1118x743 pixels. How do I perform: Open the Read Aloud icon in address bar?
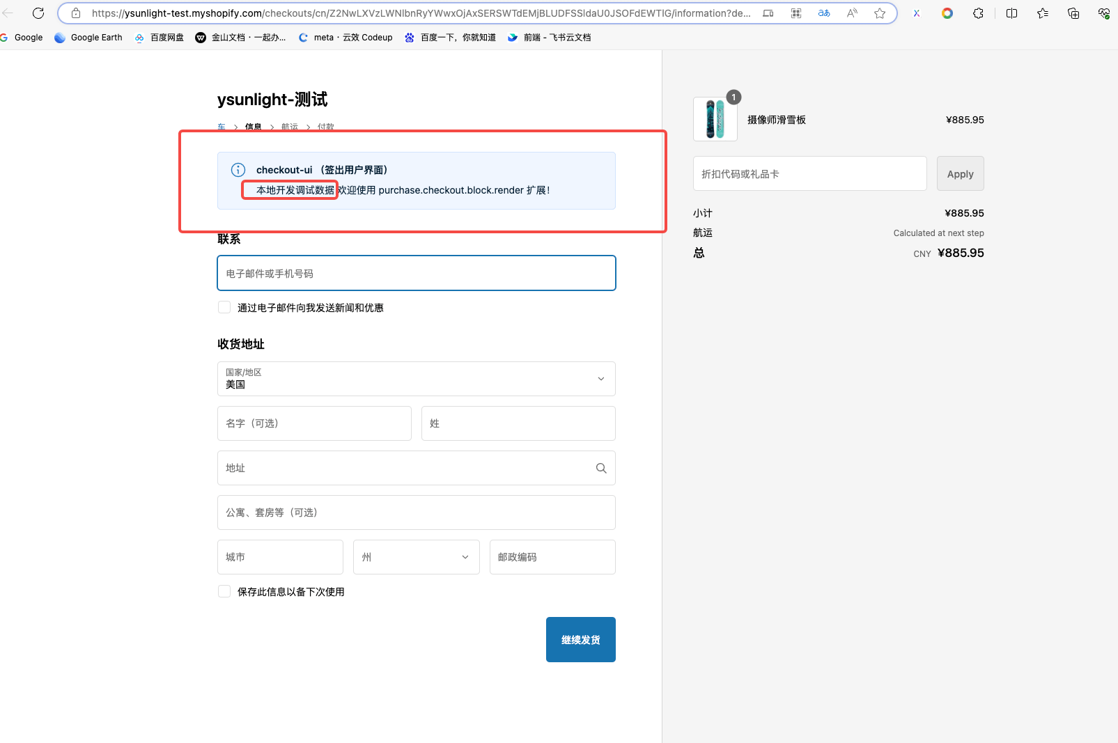tap(852, 13)
